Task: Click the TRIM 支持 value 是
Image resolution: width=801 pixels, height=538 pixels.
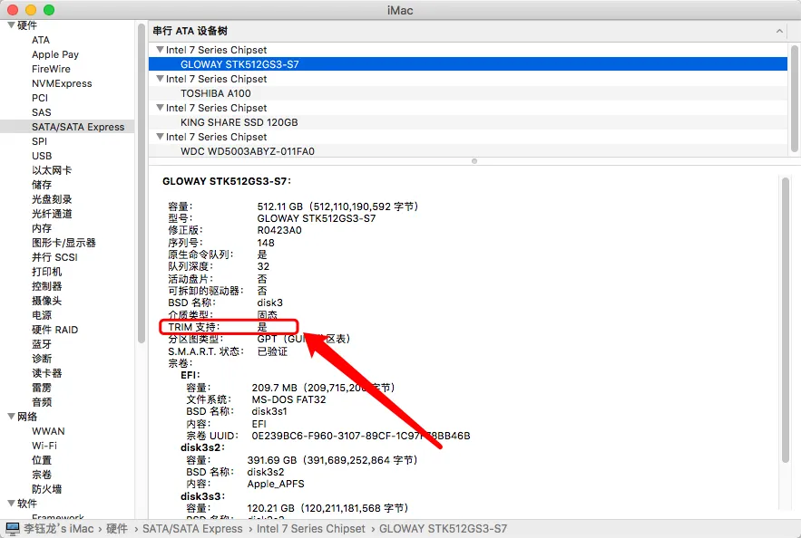Action: (x=262, y=327)
